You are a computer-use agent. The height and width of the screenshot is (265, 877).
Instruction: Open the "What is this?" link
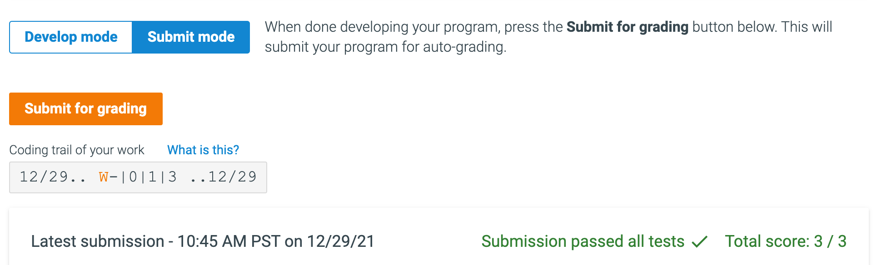pyautogui.click(x=203, y=150)
